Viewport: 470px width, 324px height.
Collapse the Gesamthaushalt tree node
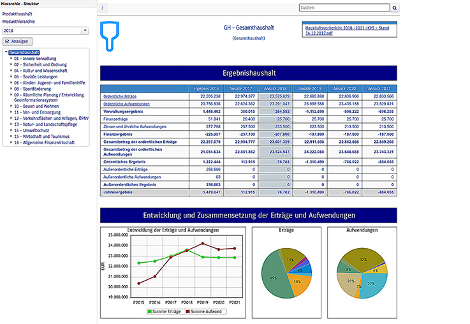tap(6, 52)
